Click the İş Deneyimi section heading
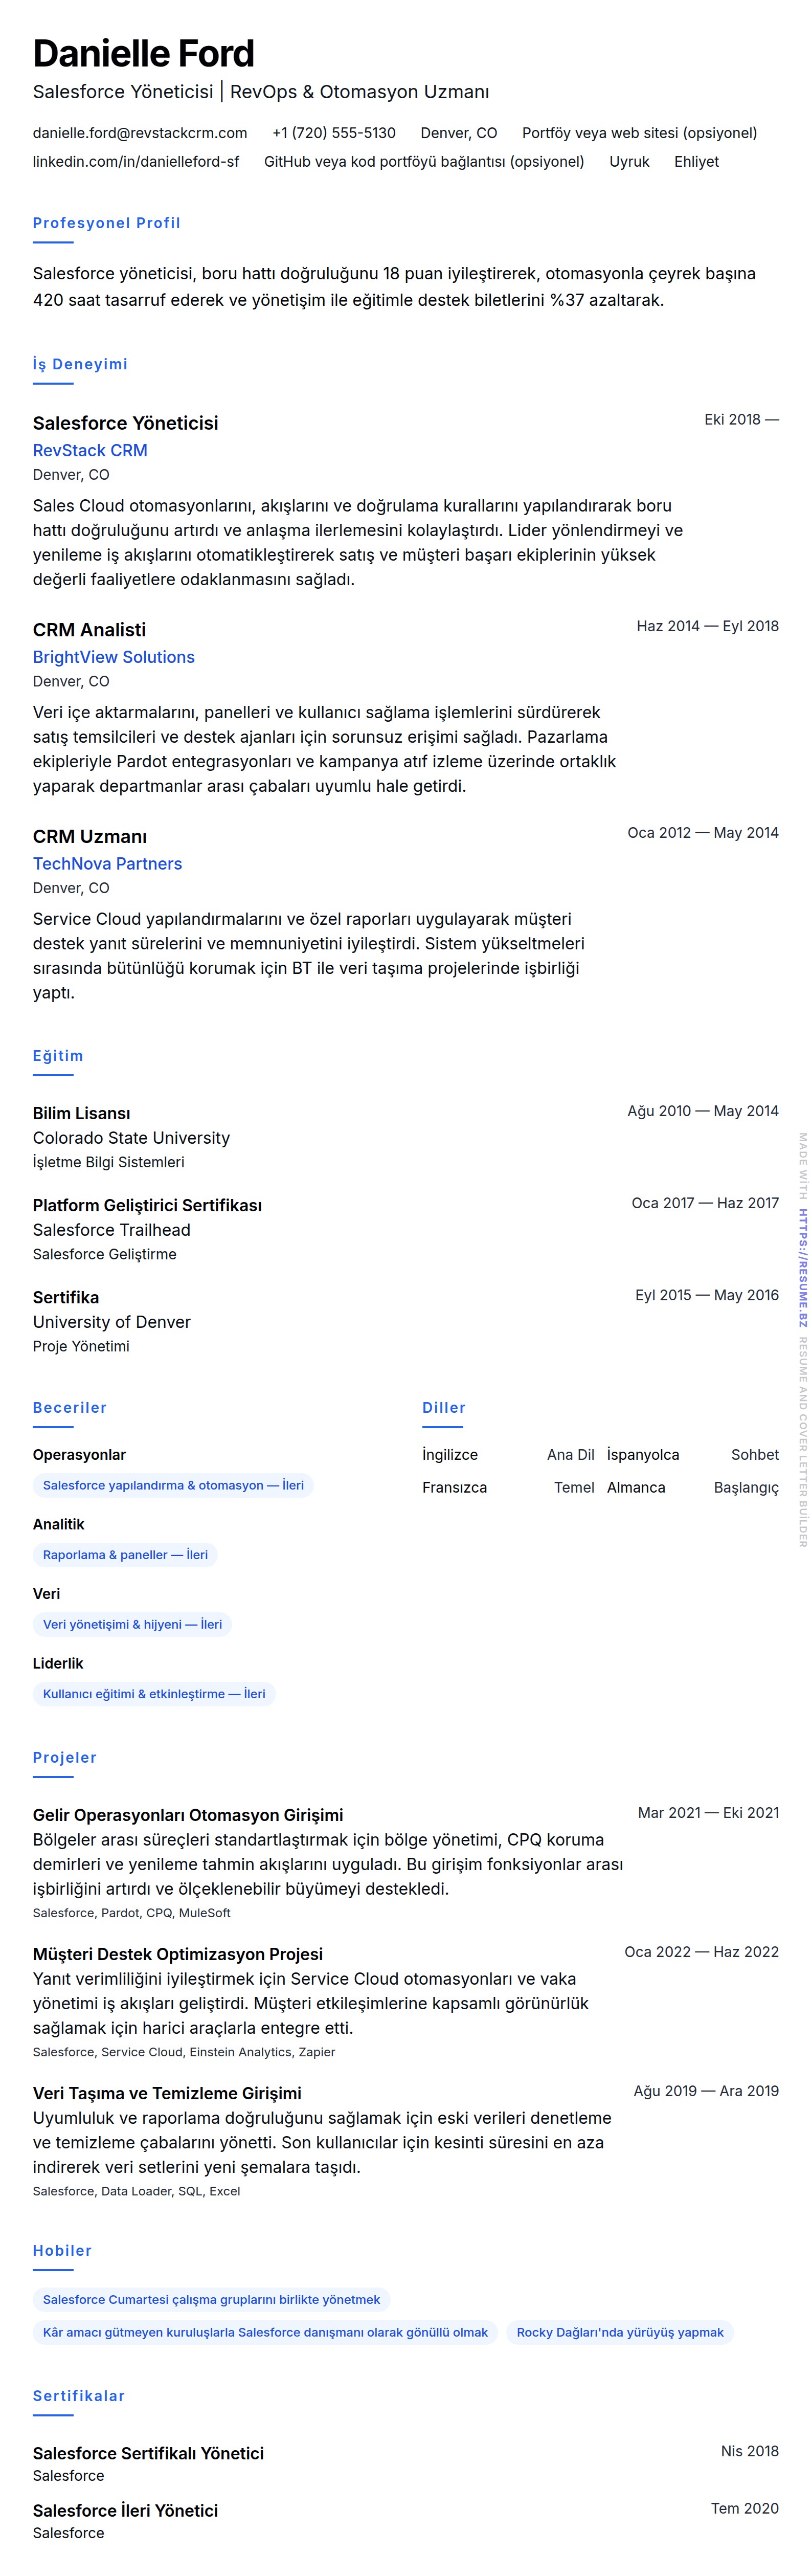The width and height of the screenshot is (812, 2576). tap(80, 364)
